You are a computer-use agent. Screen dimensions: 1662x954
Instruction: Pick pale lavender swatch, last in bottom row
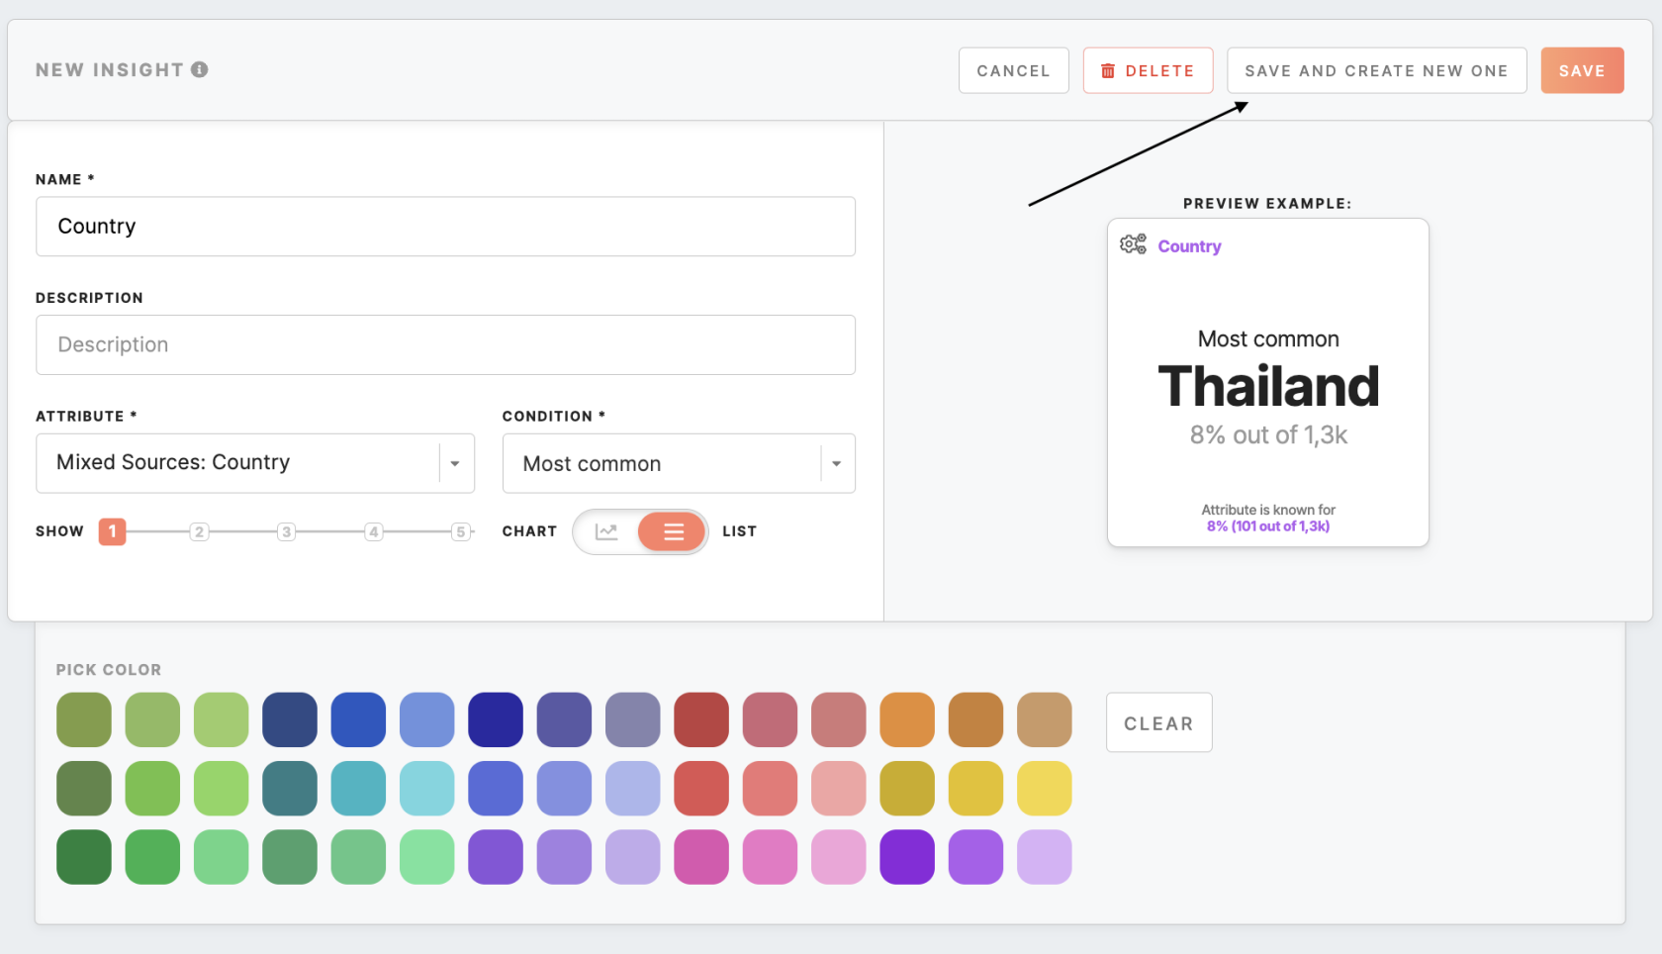tap(1045, 857)
